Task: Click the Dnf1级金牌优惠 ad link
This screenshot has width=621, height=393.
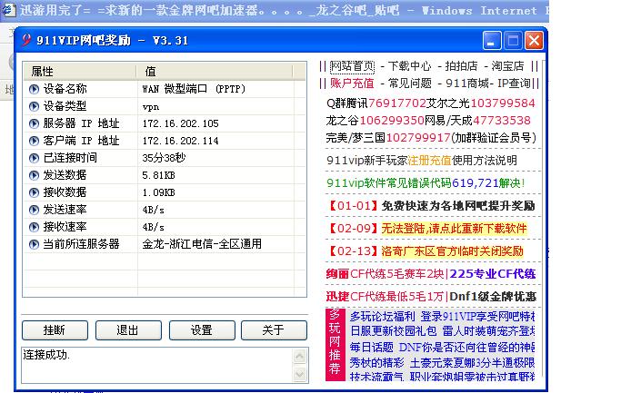Action: point(493,297)
